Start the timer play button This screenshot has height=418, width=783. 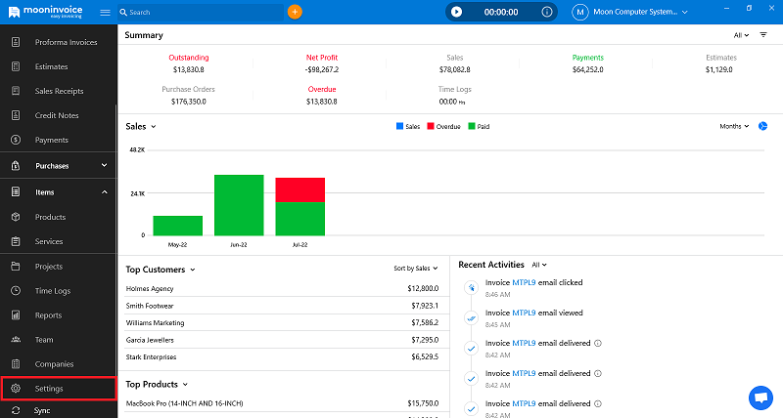[x=456, y=12]
